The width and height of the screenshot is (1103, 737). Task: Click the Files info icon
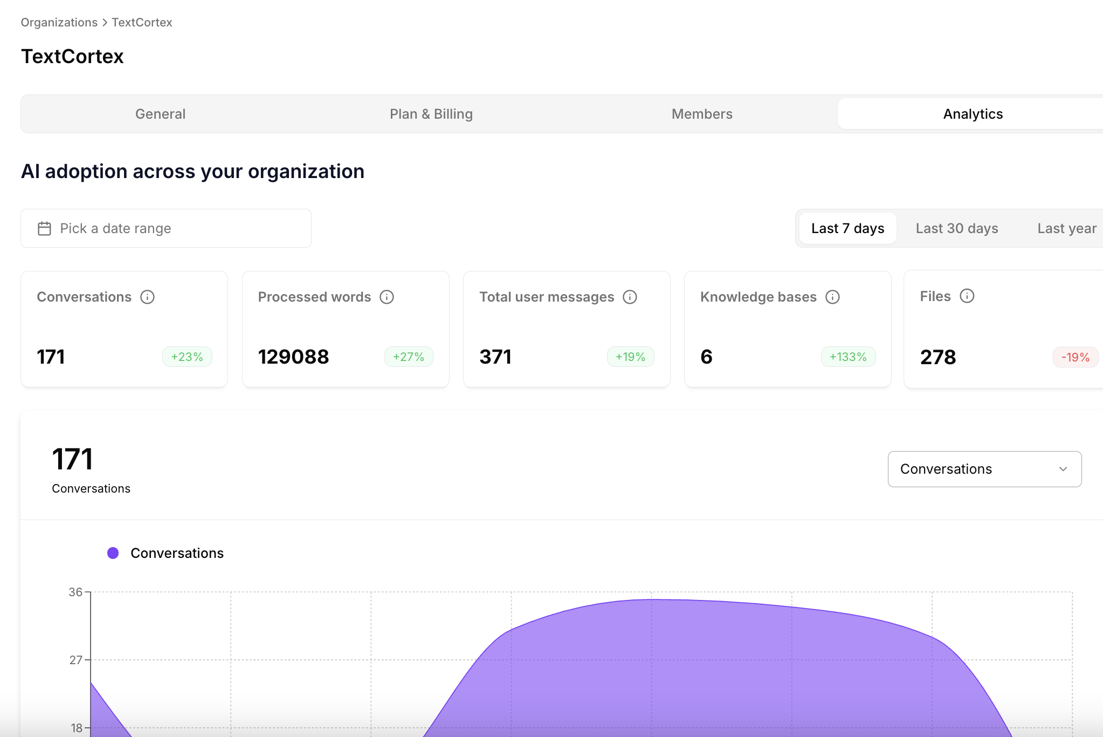967,296
